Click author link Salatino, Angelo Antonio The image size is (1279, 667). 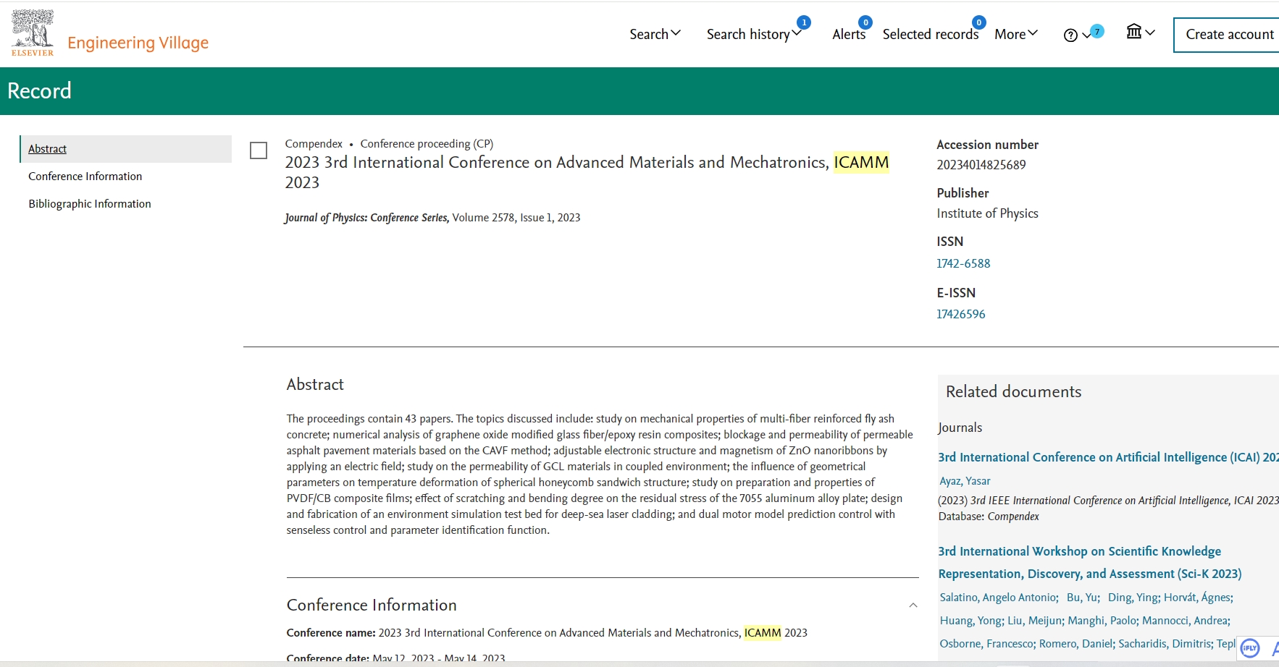click(x=999, y=598)
